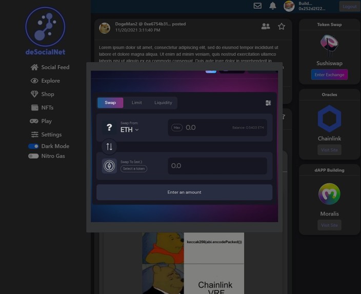Screen dimensions: 361x294
Task: Click the 'dAPP Building' panel heading
Action: click(x=329, y=170)
